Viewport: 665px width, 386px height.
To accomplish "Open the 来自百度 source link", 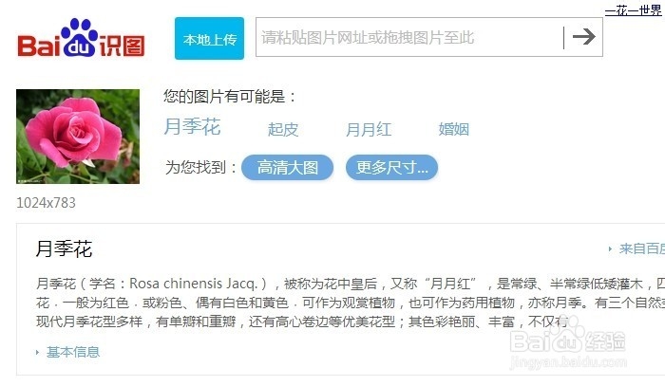I will click(641, 248).
